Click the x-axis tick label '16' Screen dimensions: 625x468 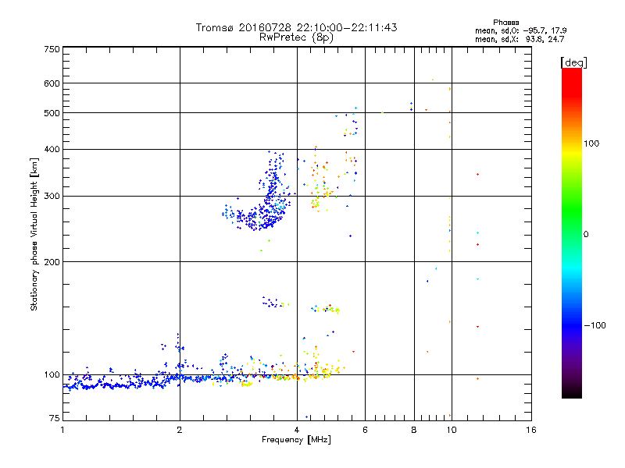531,430
